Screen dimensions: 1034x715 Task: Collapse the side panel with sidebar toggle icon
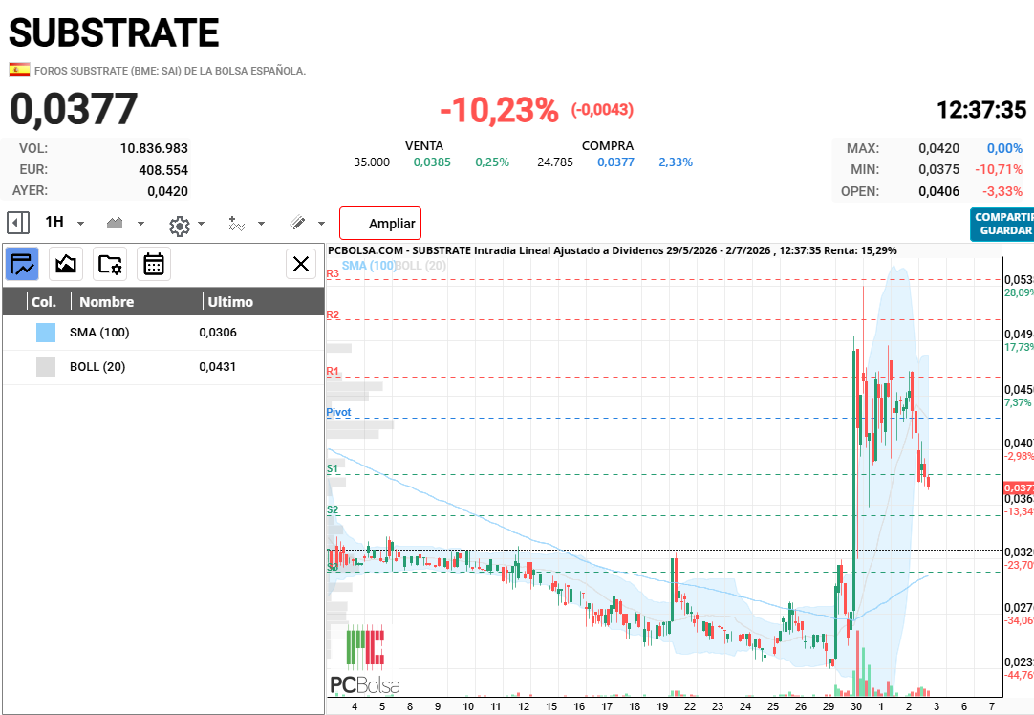pyautogui.click(x=18, y=223)
